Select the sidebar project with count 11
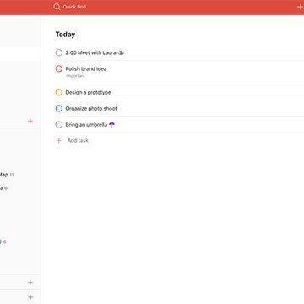The height and width of the screenshot is (304, 304). coord(7,175)
